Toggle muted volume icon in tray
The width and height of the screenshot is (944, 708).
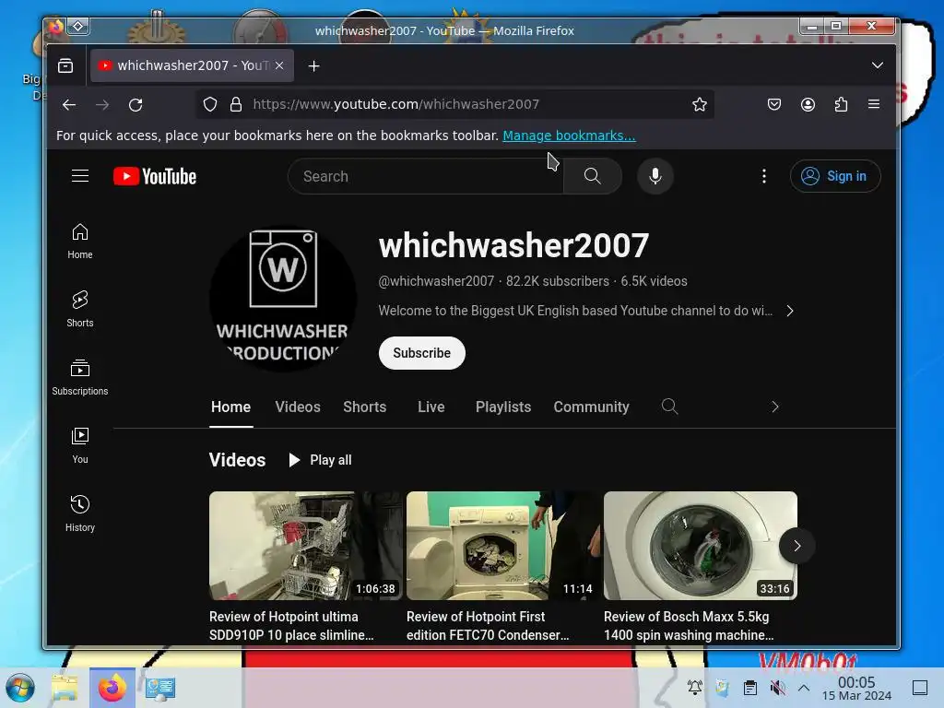coord(778,688)
